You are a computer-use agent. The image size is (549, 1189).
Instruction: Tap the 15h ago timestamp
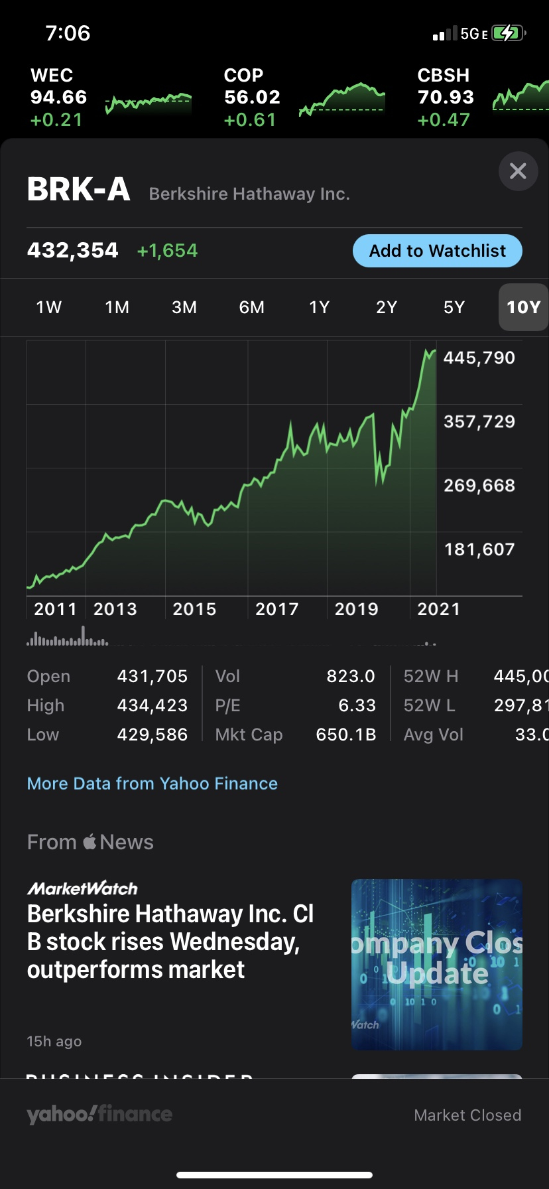click(x=54, y=1041)
